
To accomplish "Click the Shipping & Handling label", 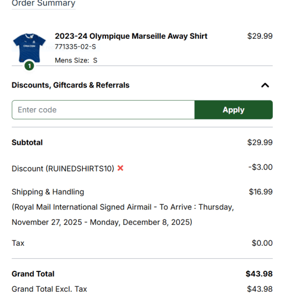I will point(48,192).
